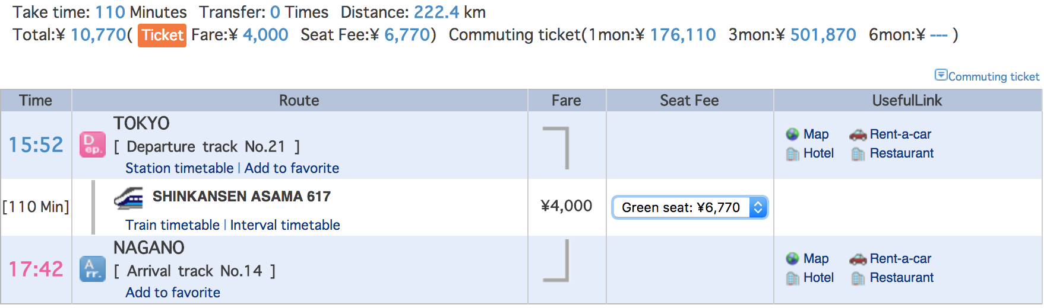Click the blue Arrival icon for Nagano

point(93,269)
